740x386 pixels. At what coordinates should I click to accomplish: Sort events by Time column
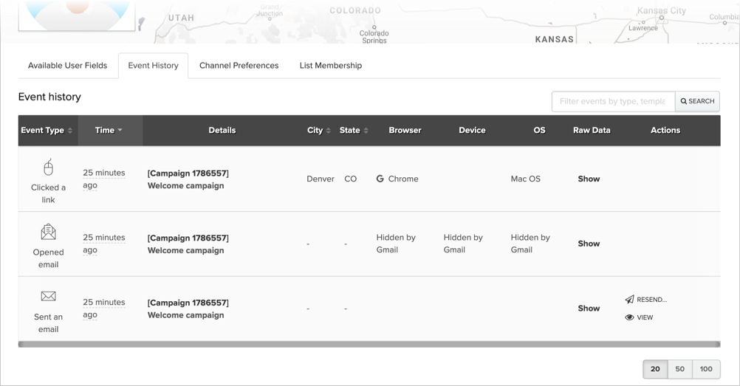click(x=109, y=131)
